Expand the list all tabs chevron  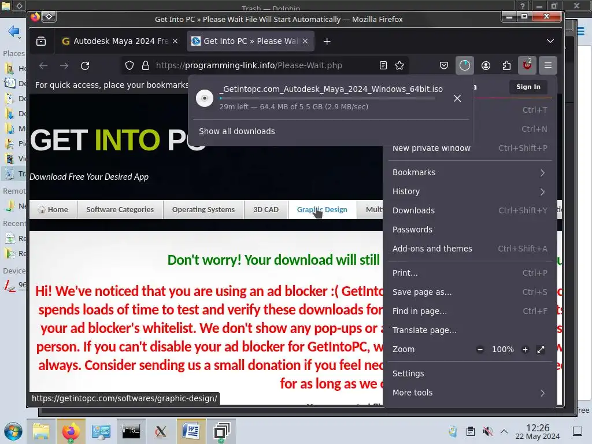(550, 41)
